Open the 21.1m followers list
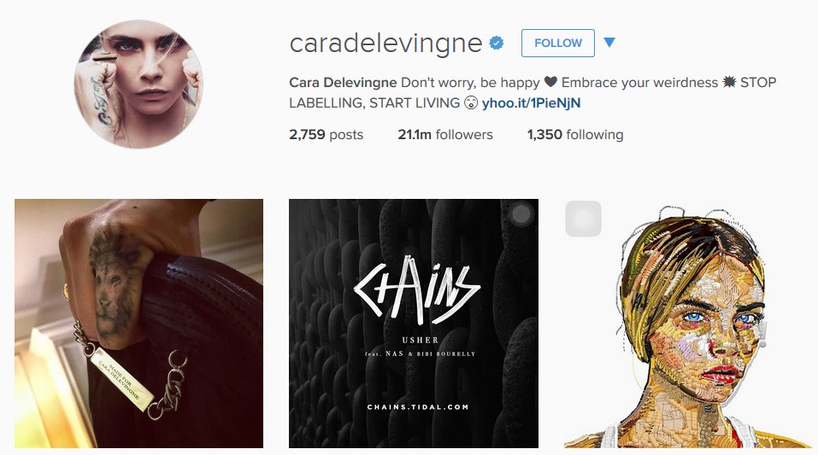 click(x=445, y=135)
